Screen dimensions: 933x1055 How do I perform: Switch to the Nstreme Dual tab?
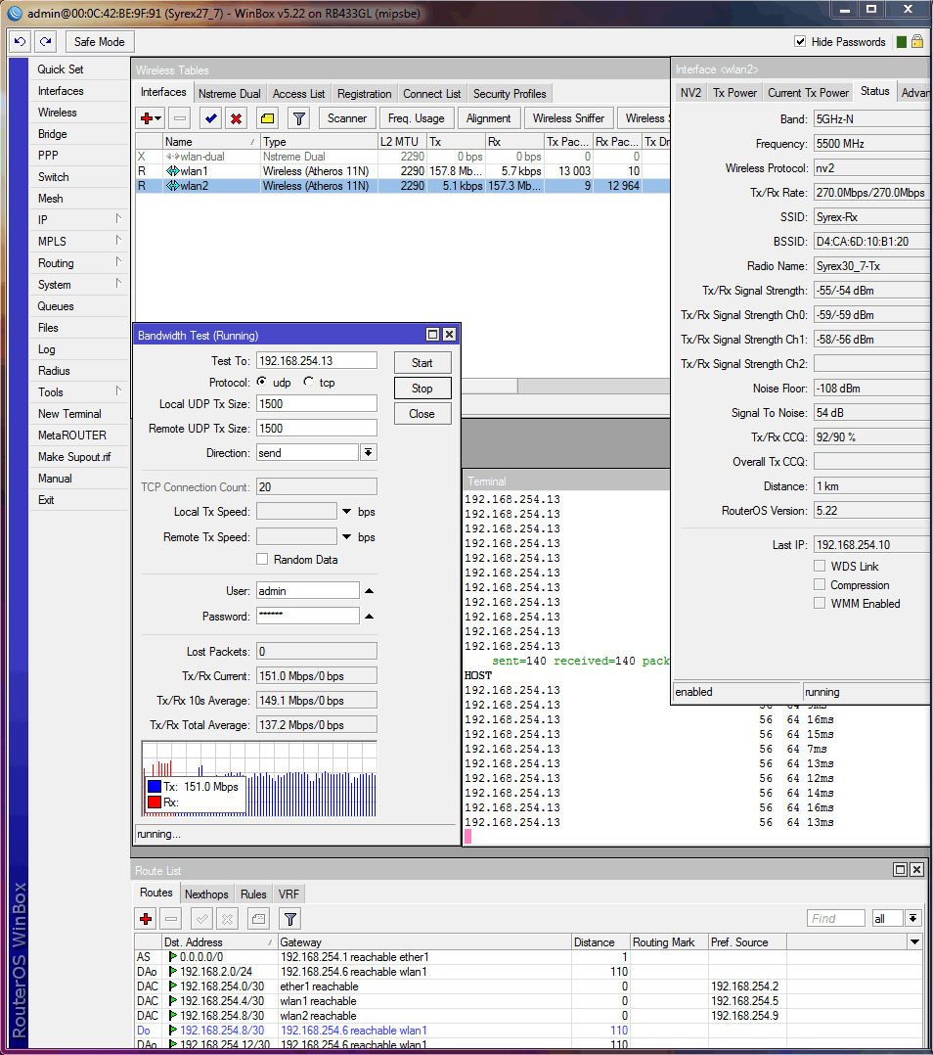229,94
